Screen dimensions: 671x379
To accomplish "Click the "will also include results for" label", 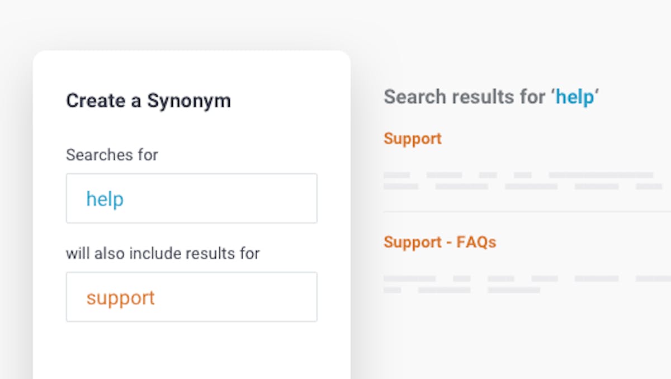I will pos(163,253).
